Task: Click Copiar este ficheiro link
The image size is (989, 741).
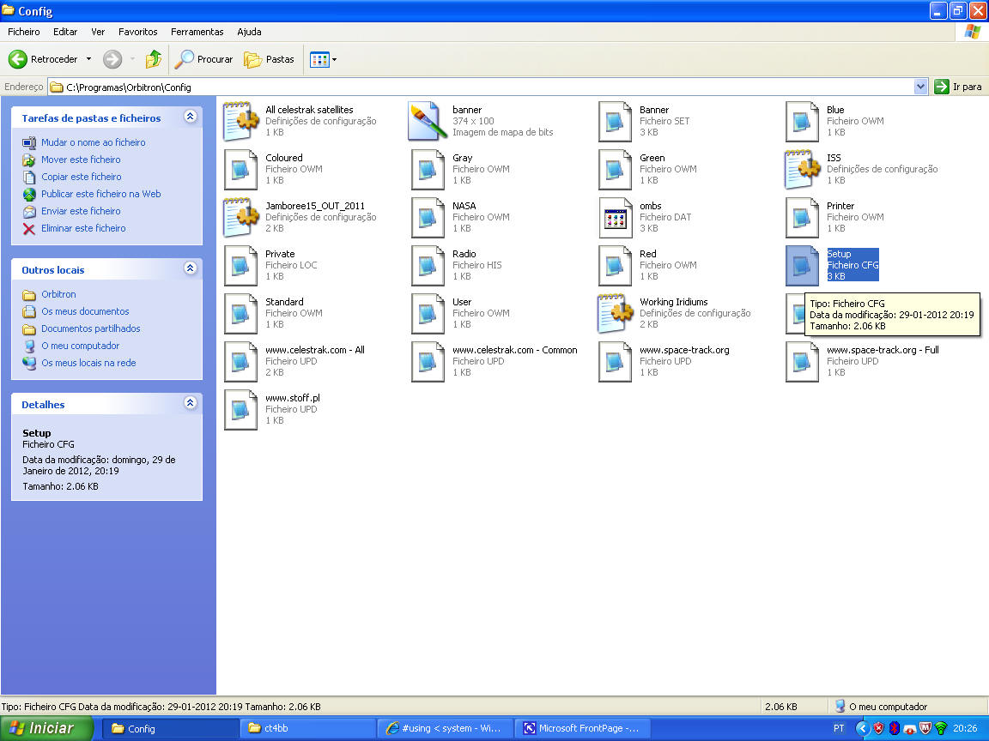Action: coord(82,177)
